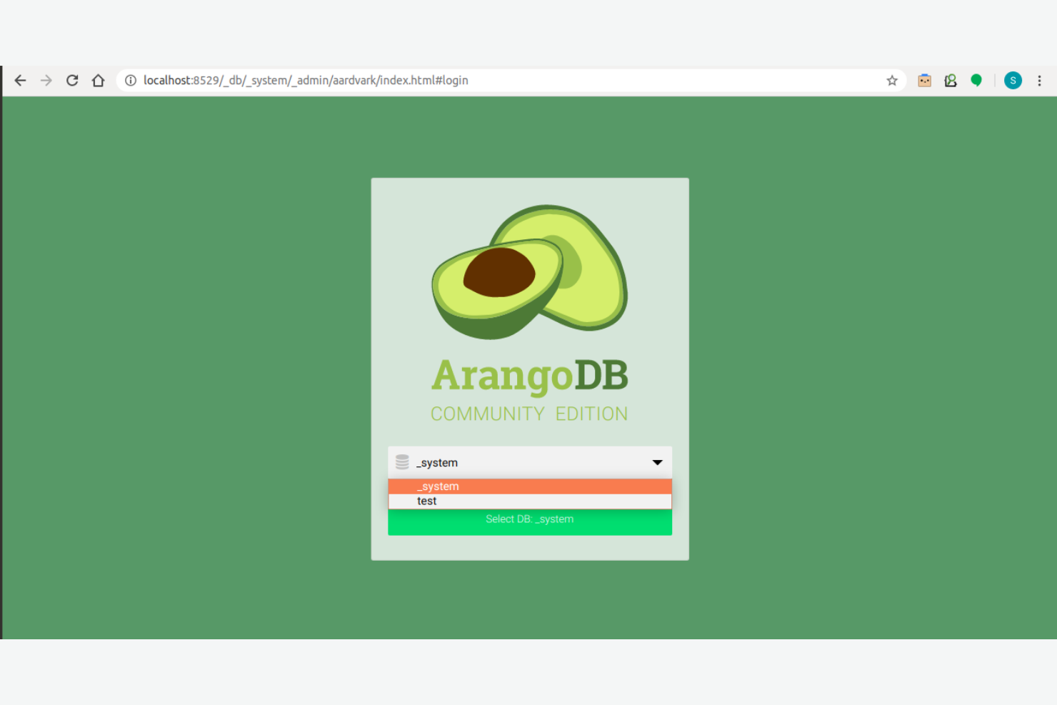Click the ArangoDB avocado logo
The width and height of the screenshot is (1057, 705).
(x=530, y=271)
